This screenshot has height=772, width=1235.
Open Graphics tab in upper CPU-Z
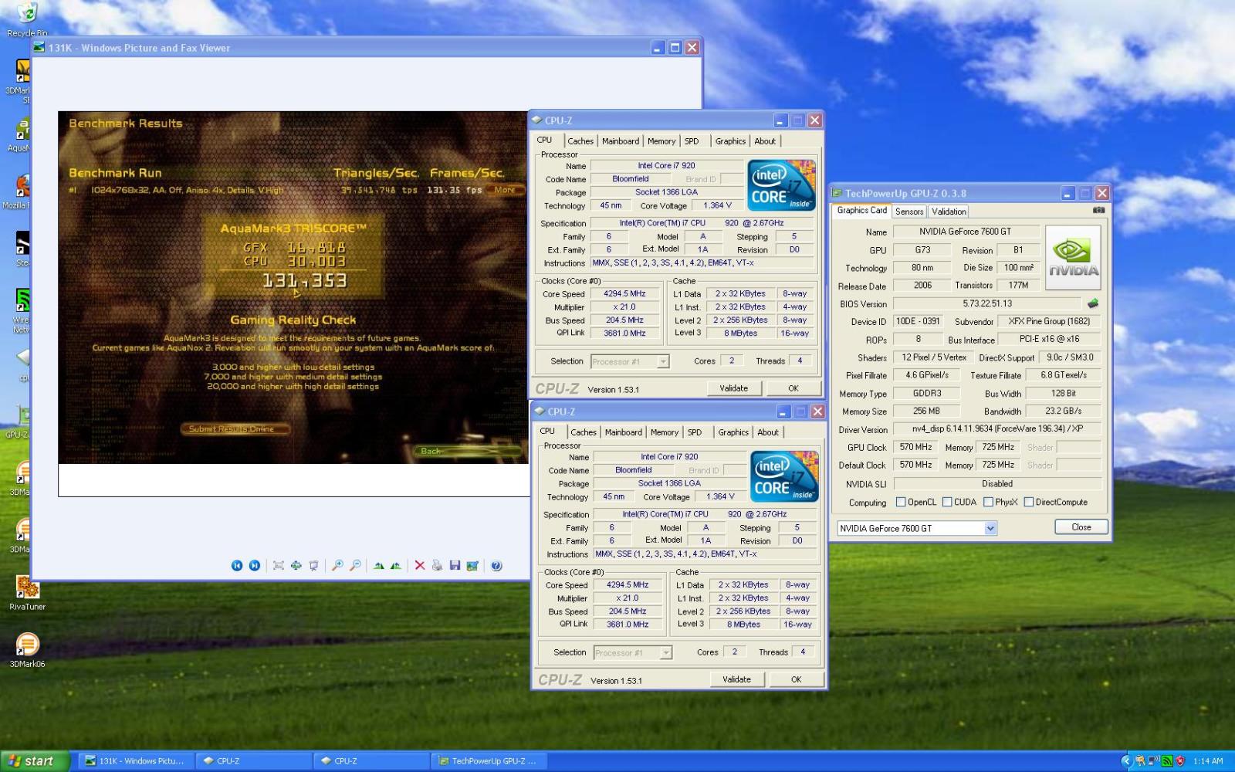(730, 141)
